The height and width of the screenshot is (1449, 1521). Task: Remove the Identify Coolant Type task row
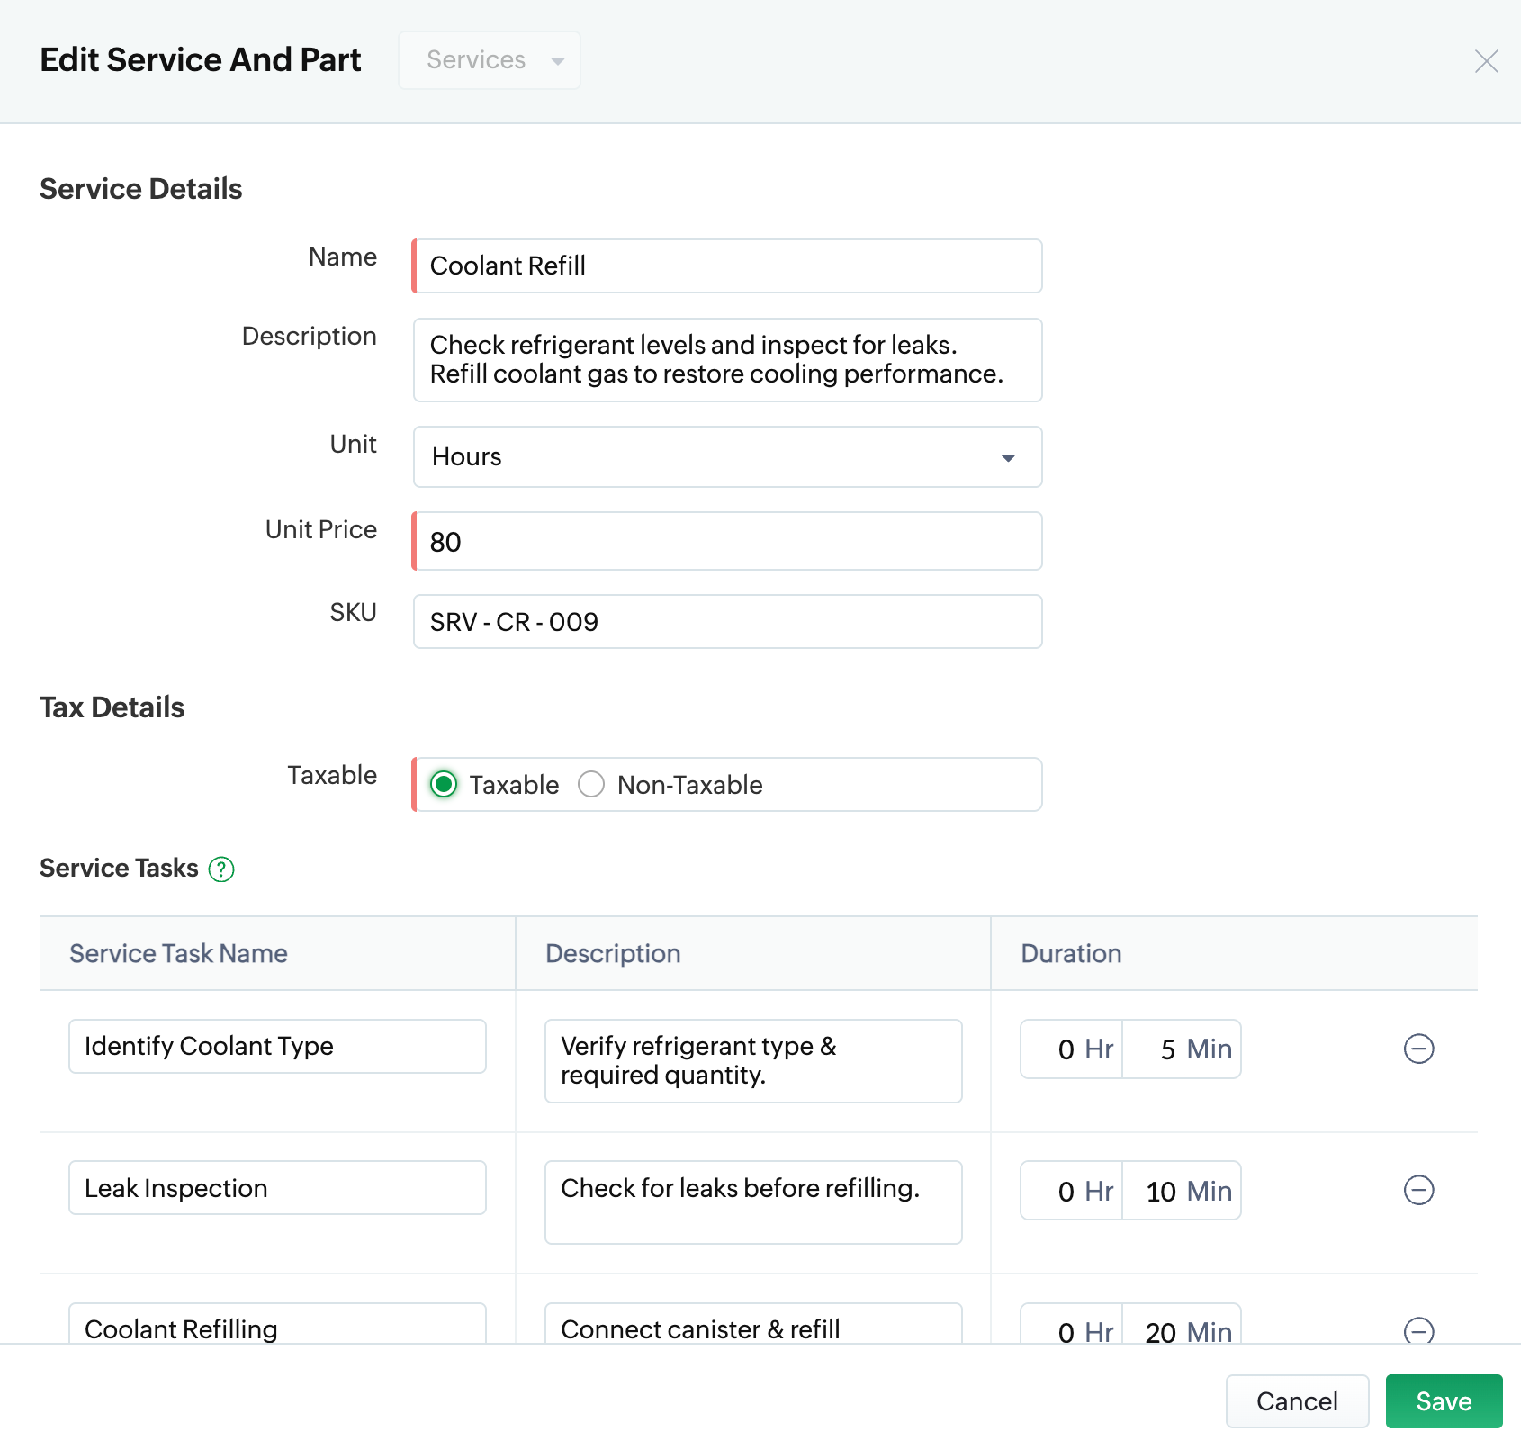click(1418, 1048)
